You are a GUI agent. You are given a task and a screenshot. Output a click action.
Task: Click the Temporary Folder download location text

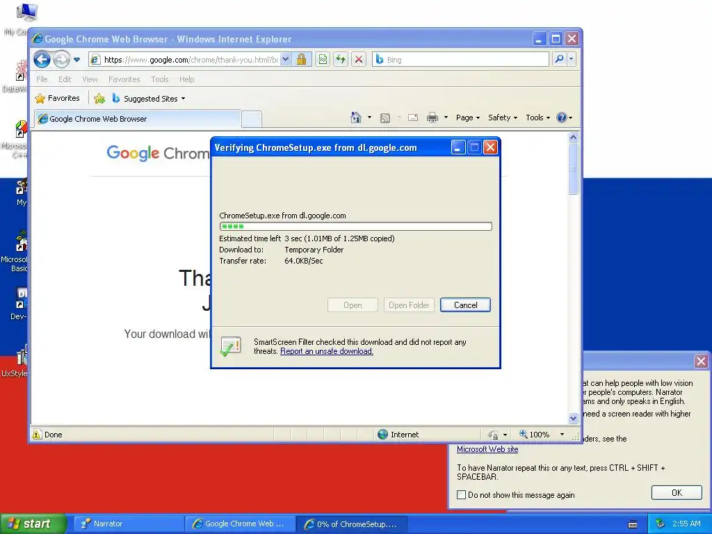point(314,250)
